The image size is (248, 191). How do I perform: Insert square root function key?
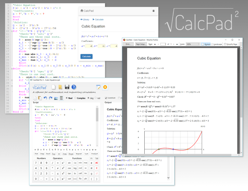coord(75,163)
